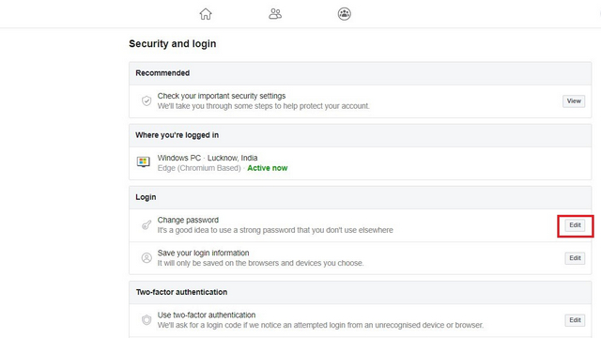Image resolution: width=601 pixels, height=338 pixels.
Task: Click the shield icon beside security settings
Action: click(146, 100)
